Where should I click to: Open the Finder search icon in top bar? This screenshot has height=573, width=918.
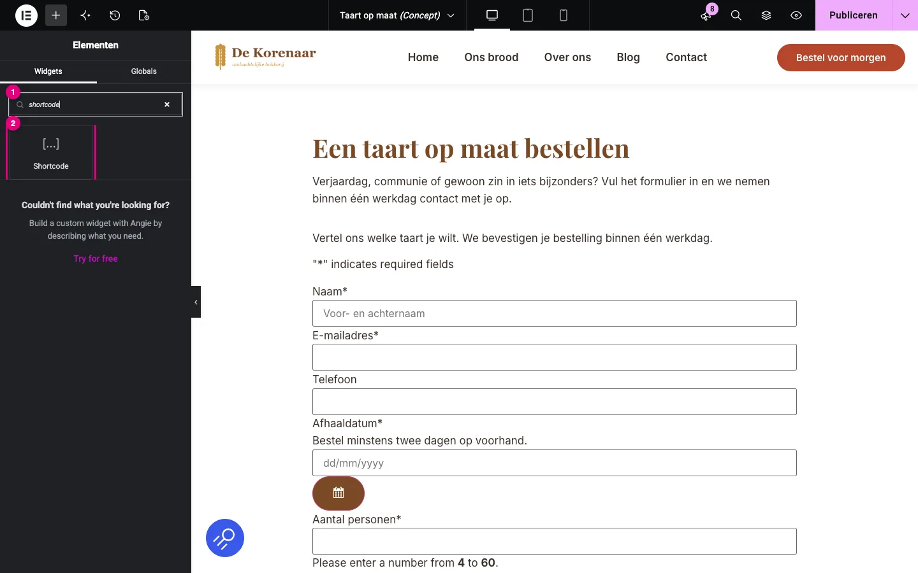736,15
